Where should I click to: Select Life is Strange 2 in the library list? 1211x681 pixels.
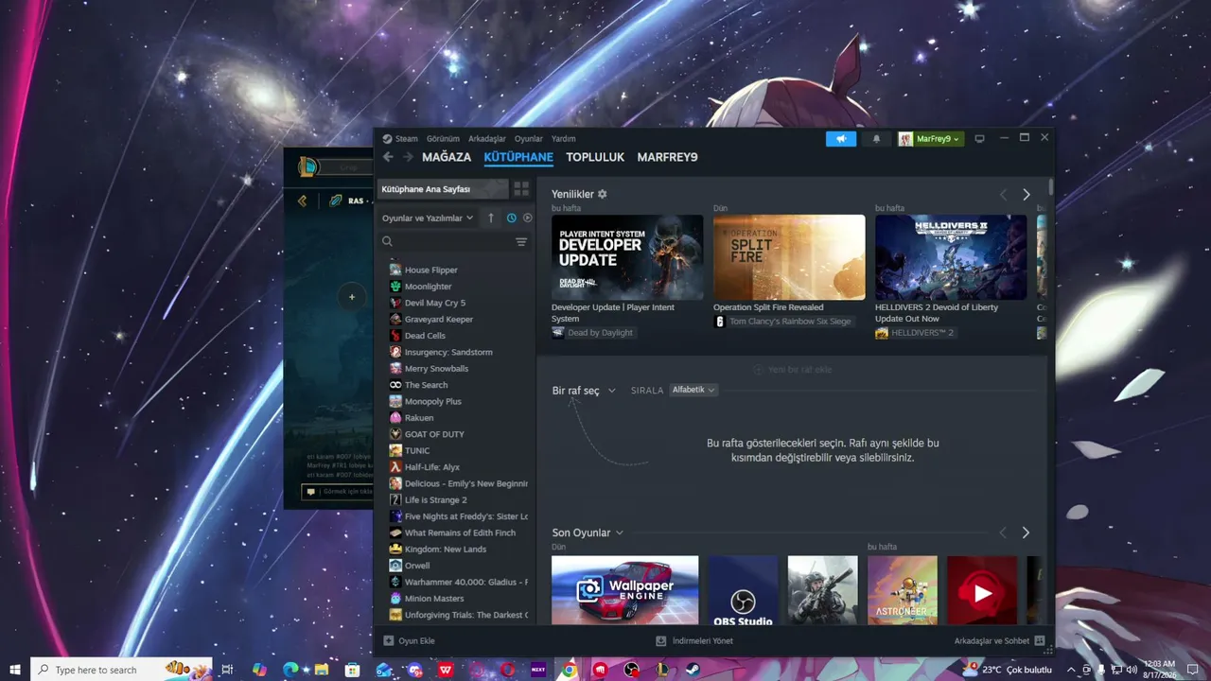coord(457,500)
